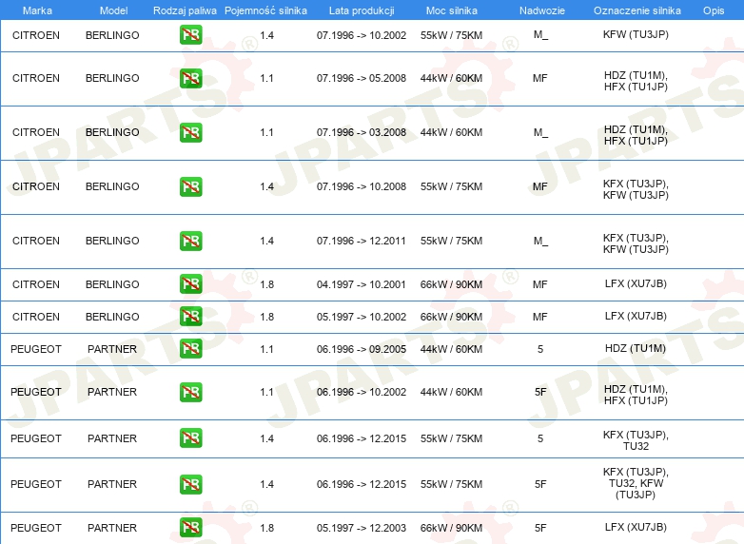
Task: Click body code 5F in 12.2003 row
Action: click(x=540, y=528)
